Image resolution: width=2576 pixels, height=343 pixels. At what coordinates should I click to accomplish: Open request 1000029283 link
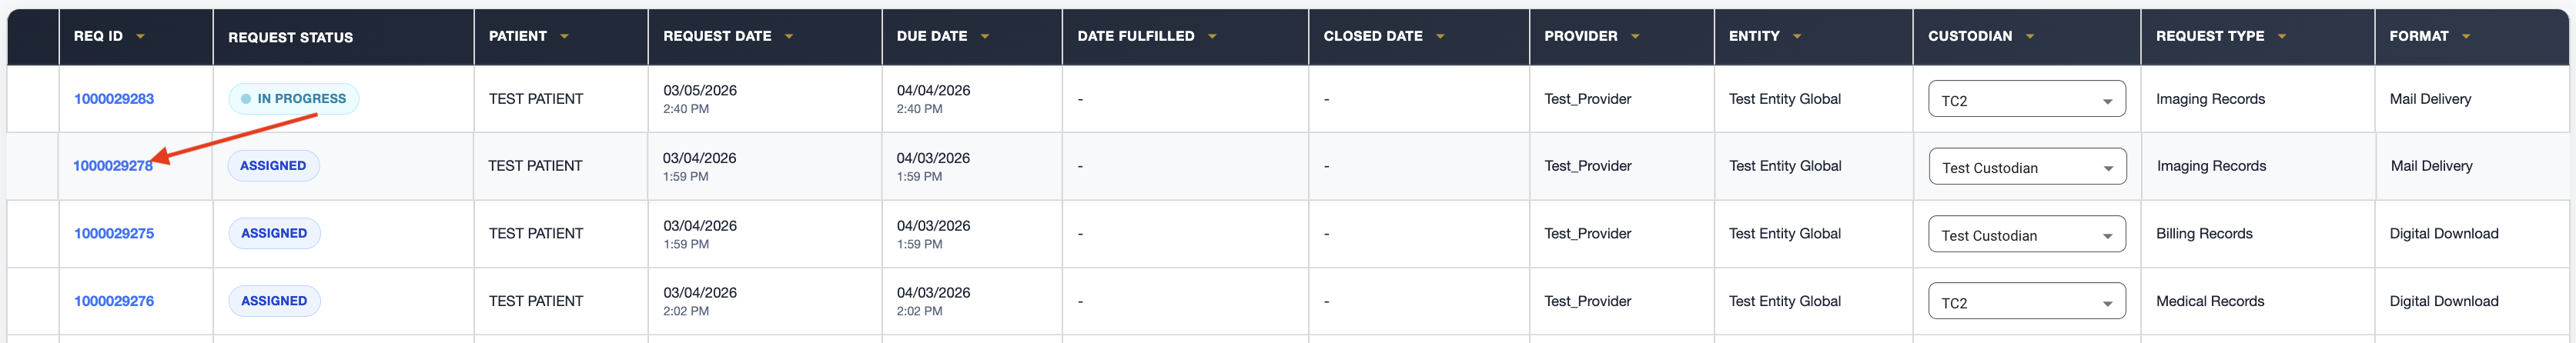tap(114, 99)
